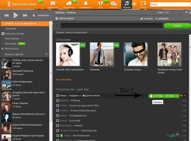Seek on the track progress bar
191x141 pixels.
(112, 15)
